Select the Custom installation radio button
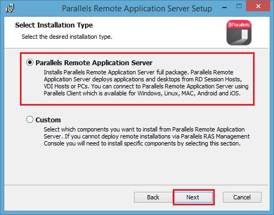 [30, 120]
